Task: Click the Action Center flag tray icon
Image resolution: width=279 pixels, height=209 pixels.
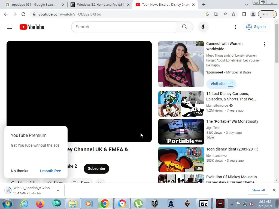Action: [238, 204]
